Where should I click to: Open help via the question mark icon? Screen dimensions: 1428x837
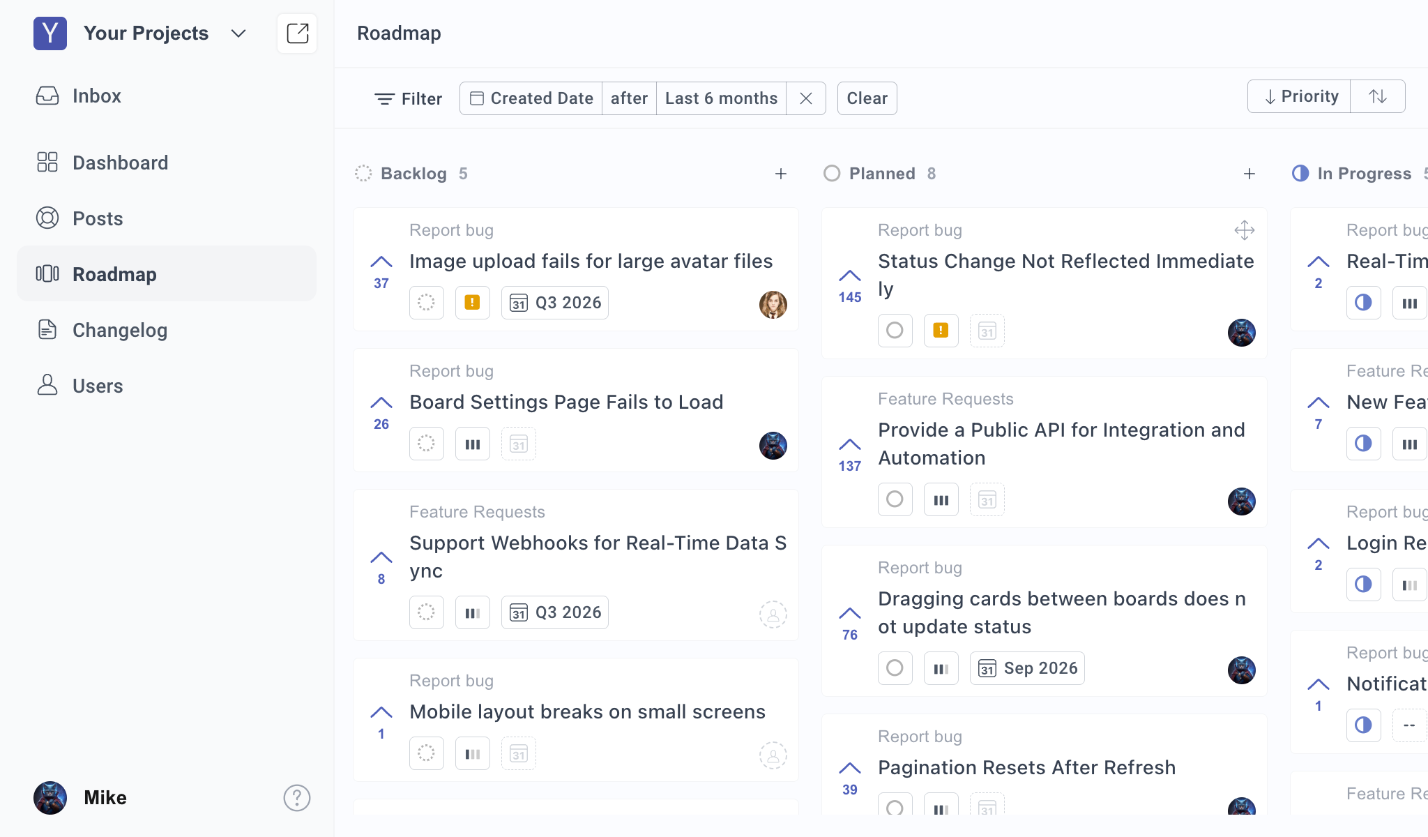[297, 798]
